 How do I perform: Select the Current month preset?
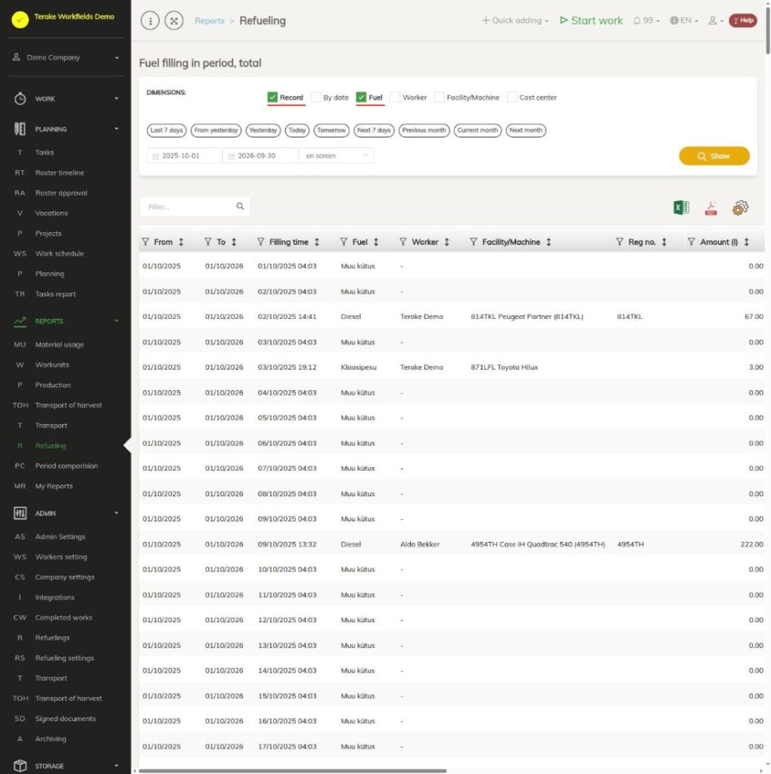click(477, 130)
